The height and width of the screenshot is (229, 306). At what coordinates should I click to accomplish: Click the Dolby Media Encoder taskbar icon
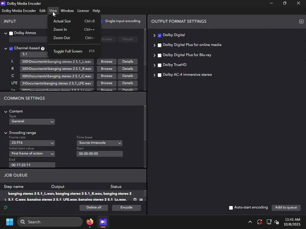pos(103,222)
